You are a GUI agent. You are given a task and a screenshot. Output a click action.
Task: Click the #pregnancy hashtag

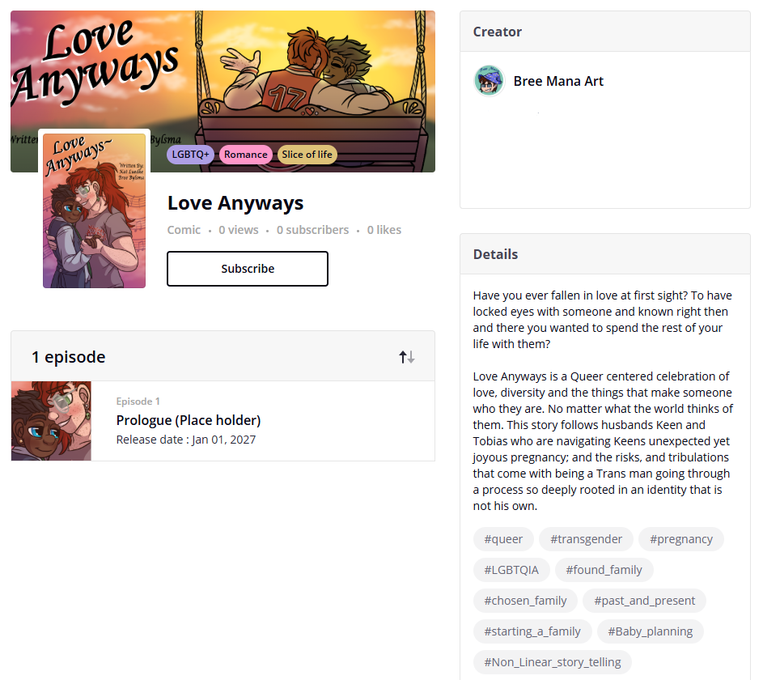point(680,539)
